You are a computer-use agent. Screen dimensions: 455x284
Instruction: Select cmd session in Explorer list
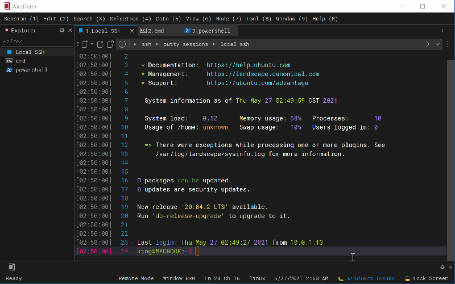[x=37, y=61]
